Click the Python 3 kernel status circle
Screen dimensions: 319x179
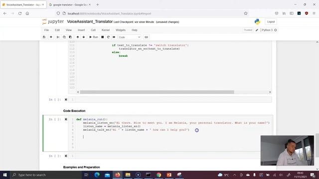[x=276, y=30]
